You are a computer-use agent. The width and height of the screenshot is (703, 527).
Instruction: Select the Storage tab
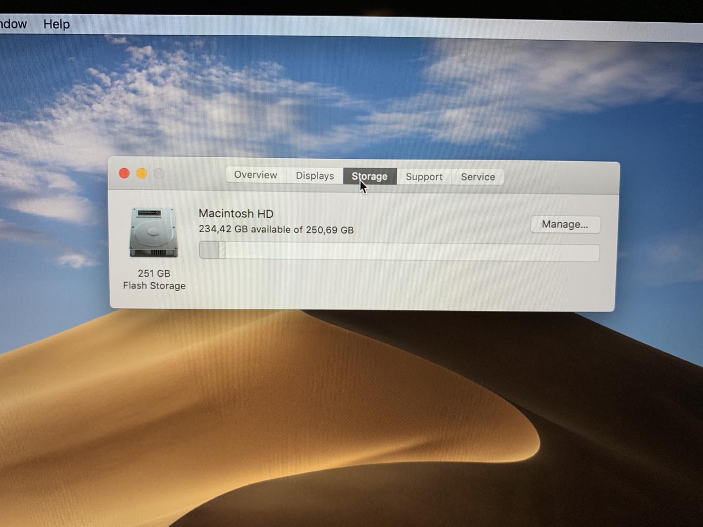[x=369, y=176]
